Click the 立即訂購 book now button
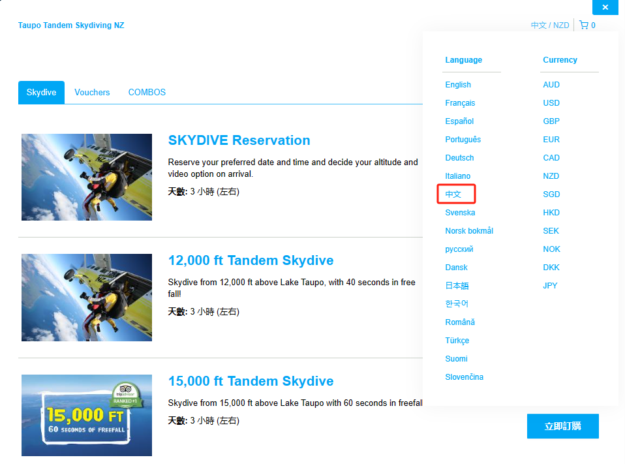 (x=563, y=426)
